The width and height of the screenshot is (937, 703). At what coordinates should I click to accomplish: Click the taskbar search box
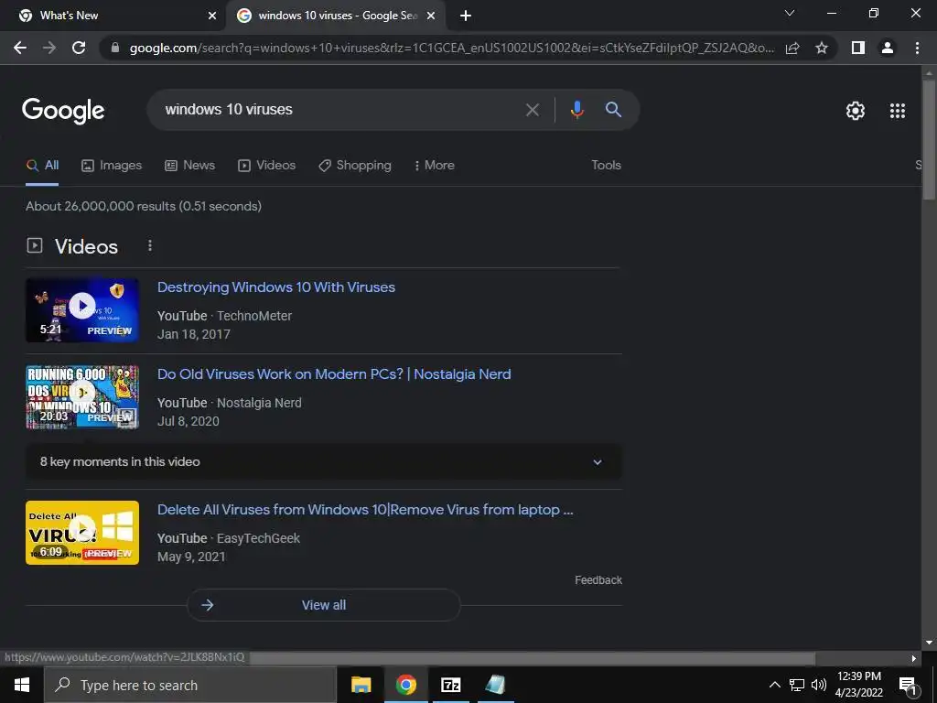(x=190, y=685)
